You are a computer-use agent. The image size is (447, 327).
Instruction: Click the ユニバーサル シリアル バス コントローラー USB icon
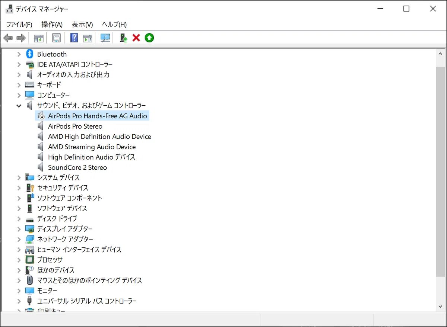tap(30, 301)
